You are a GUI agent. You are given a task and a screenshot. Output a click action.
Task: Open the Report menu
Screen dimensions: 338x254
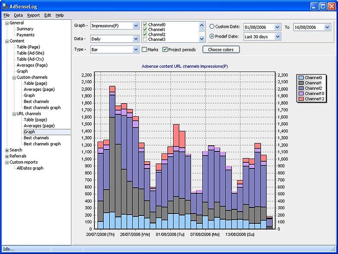click(x=33, y=16)
